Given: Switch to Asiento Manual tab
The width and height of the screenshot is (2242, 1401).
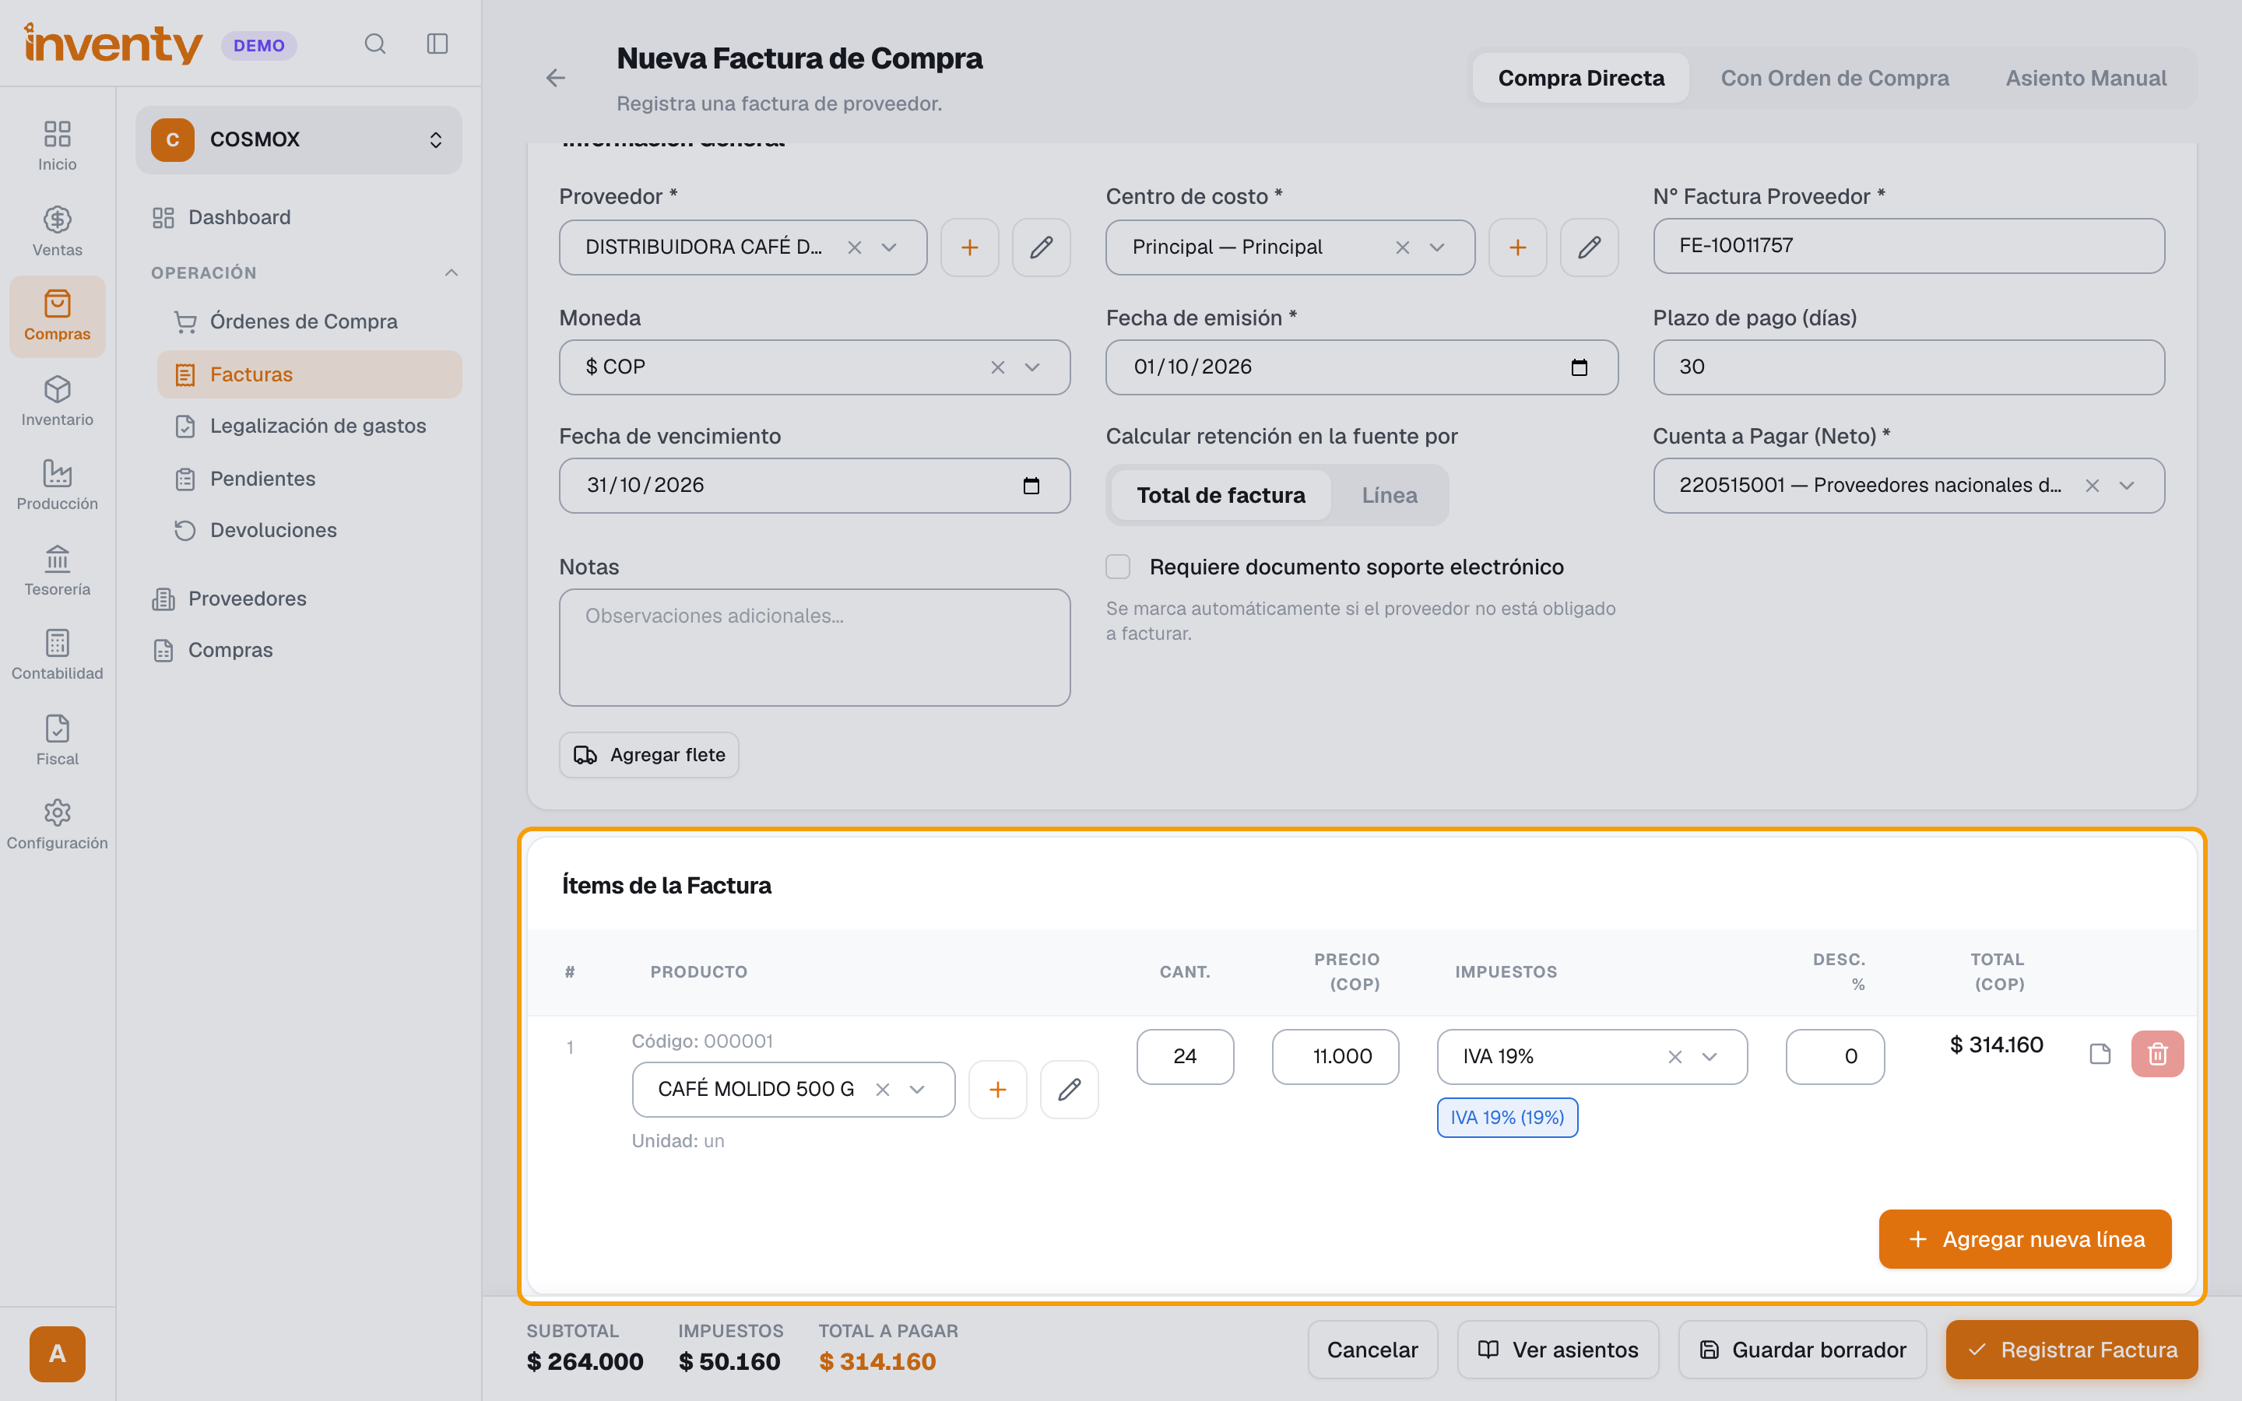Looking at the screenshot, I should [2086, 78].
